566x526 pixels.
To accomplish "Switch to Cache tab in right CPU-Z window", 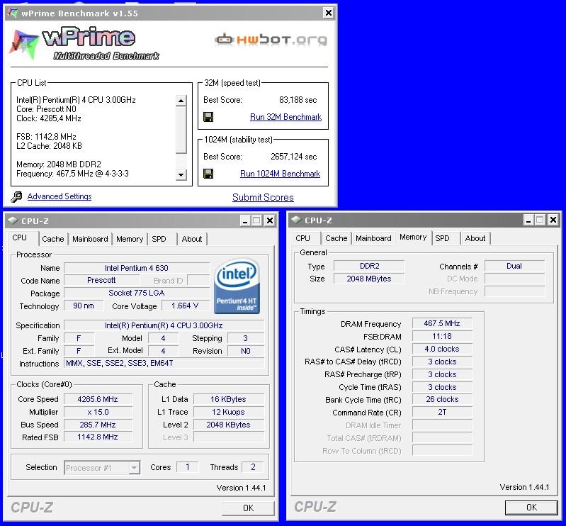I will [336, 238].
